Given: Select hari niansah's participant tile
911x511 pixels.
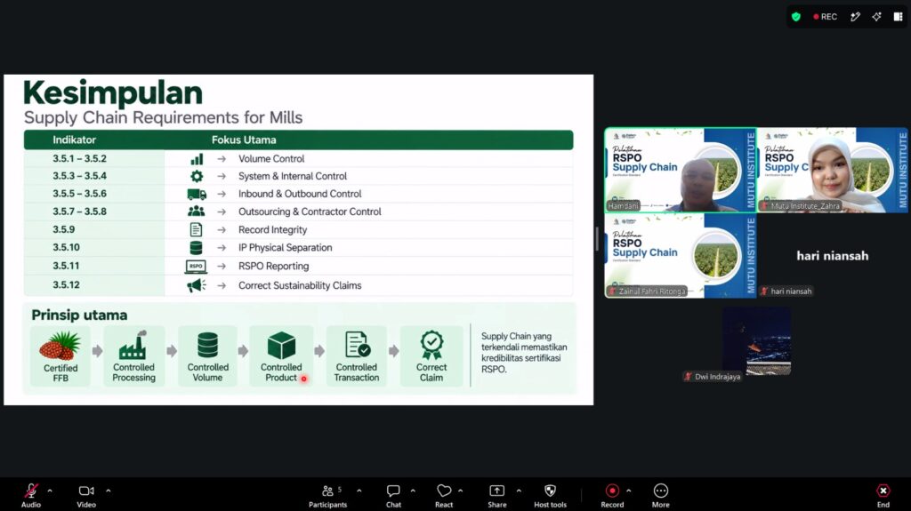Looking at the screenshot, I should point(833,256).
